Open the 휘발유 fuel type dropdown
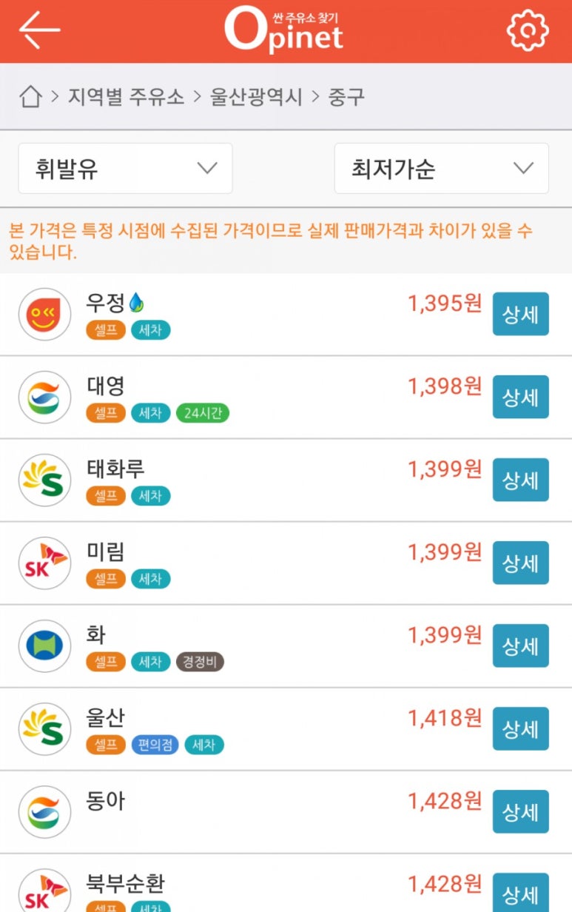Image resolution: width=572 pixels, height=912 pixels. (x=125, y=169)
